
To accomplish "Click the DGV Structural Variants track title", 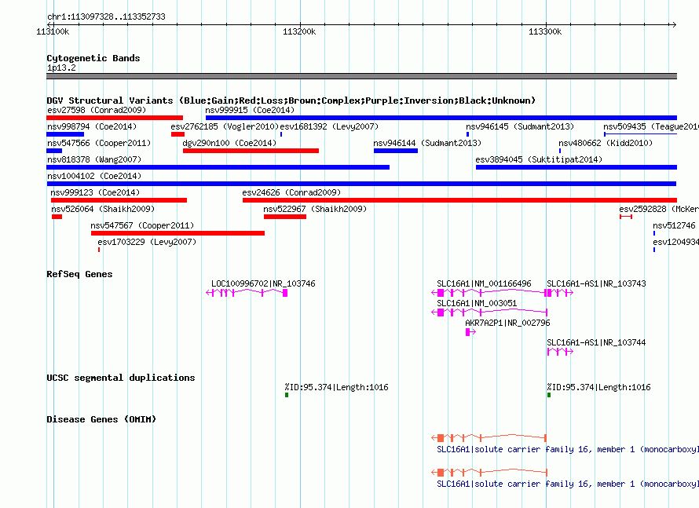I will [291, 101].
